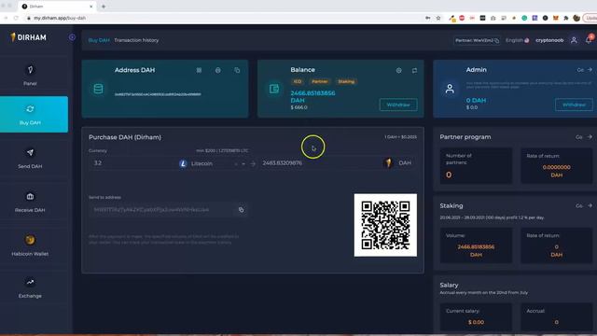Image resolution: width=597 pixels, height=336 pixels.
Task: Select the Staking balance tag
Action: (x=346, y=81)
